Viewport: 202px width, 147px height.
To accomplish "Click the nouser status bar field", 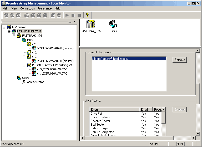I will [159, 144].
